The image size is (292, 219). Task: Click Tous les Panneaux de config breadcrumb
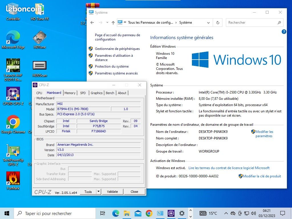151,23
